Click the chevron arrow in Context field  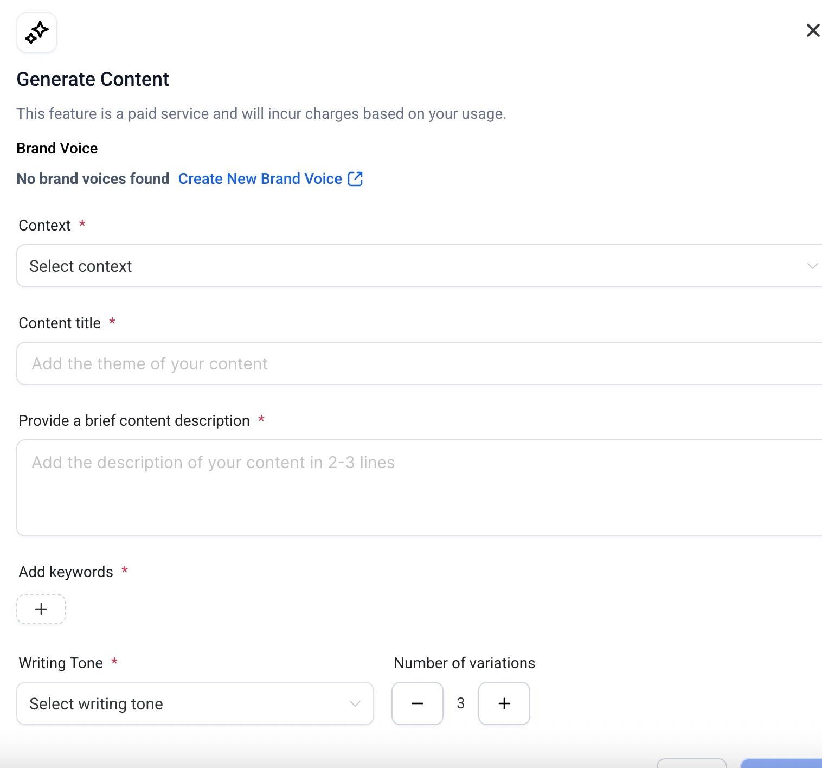812,266
